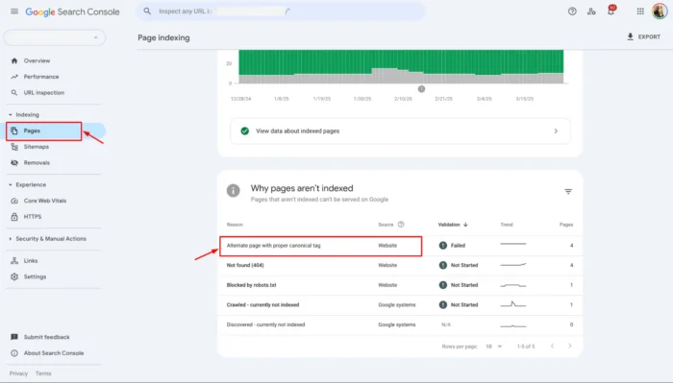Open the Blocked by robots.txt row

coord(400,285)
